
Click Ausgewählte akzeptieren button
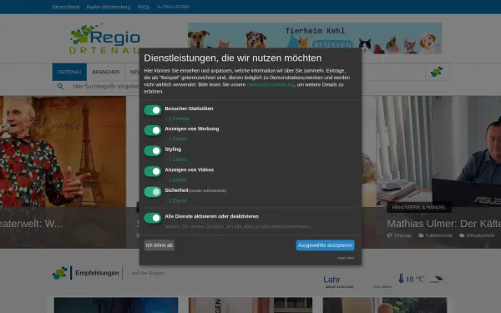tap(325, 245)
